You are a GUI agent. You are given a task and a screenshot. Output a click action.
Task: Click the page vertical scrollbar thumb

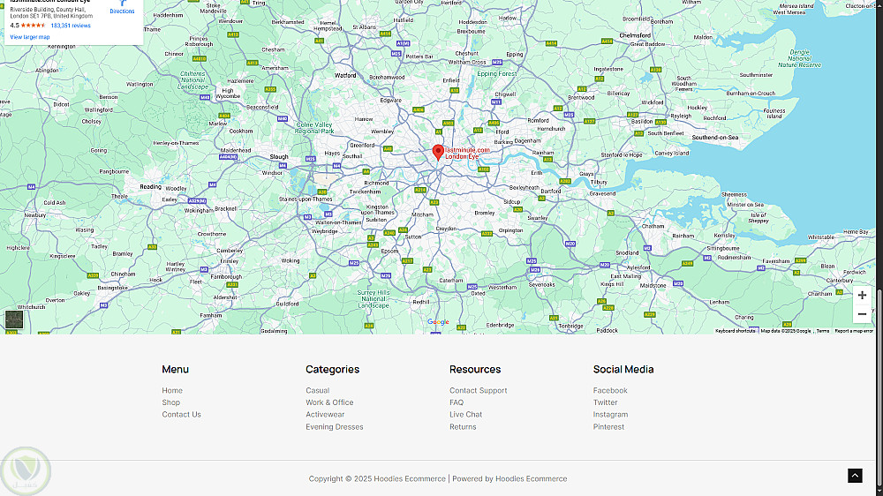[x=879, y=388]
